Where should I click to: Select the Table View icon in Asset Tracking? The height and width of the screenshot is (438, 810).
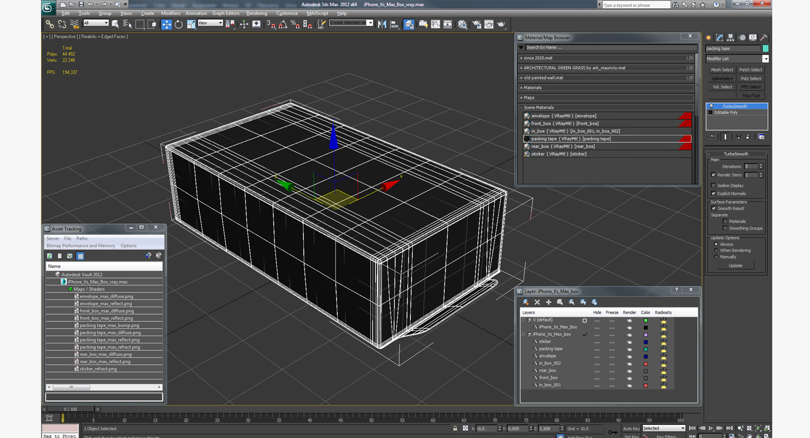tap(80, 256)
